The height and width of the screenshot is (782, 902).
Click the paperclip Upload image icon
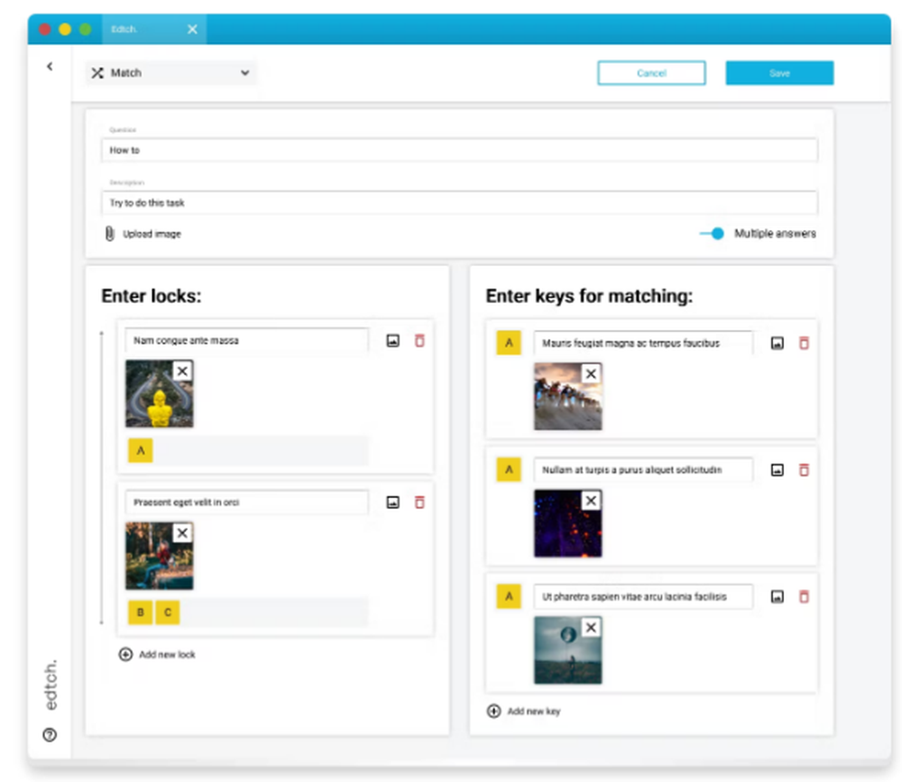click(x=108, y=234)
